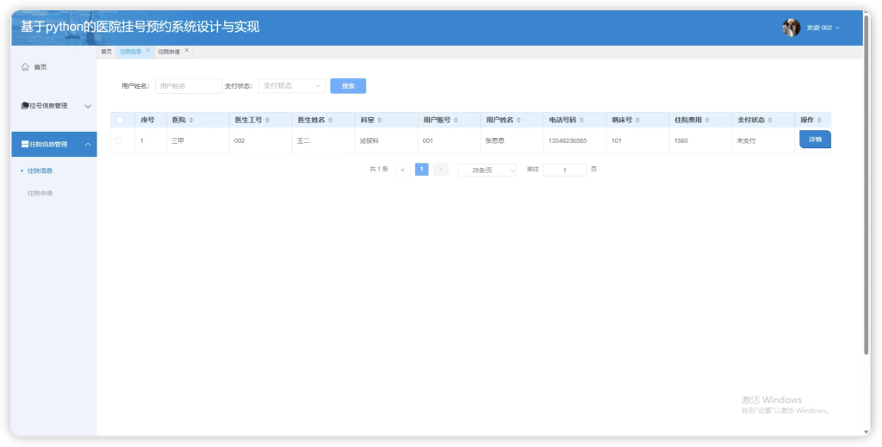The width and height of the screenshot is (882, 447).
Task: Select page 1 in pagination
Action: coord(421,170)
